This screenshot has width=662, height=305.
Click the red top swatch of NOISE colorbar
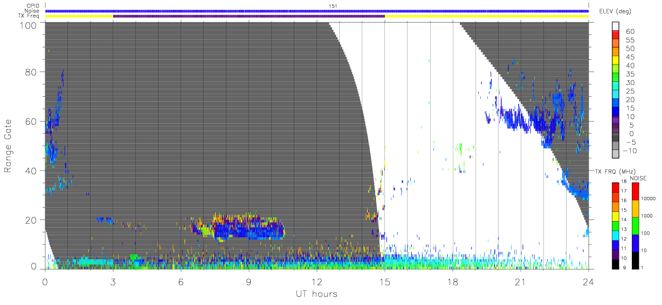click(636, 191)
